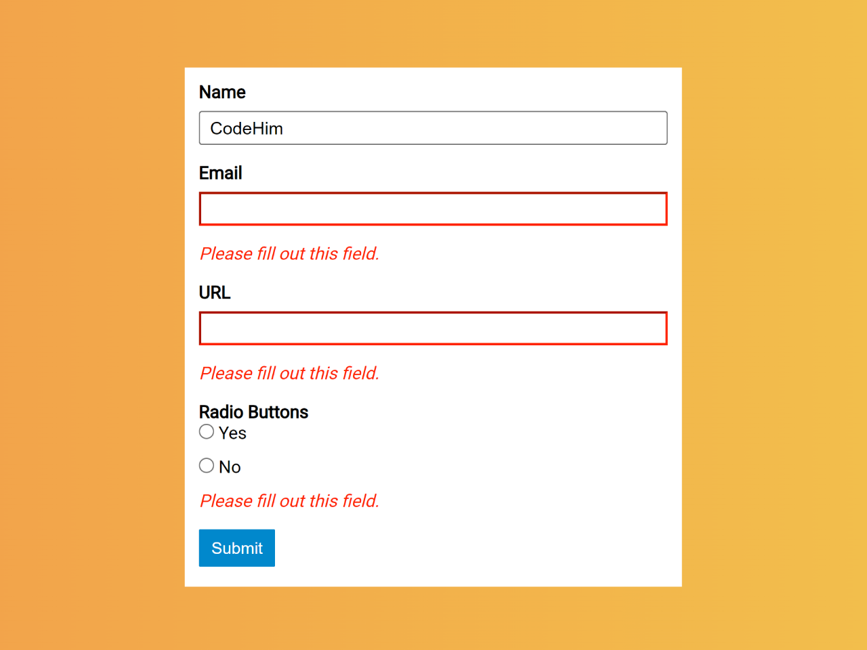Viewport: 867px width, 650px height.
Task: Click the empty URL field outlined in red
Action: click(433, 328)
